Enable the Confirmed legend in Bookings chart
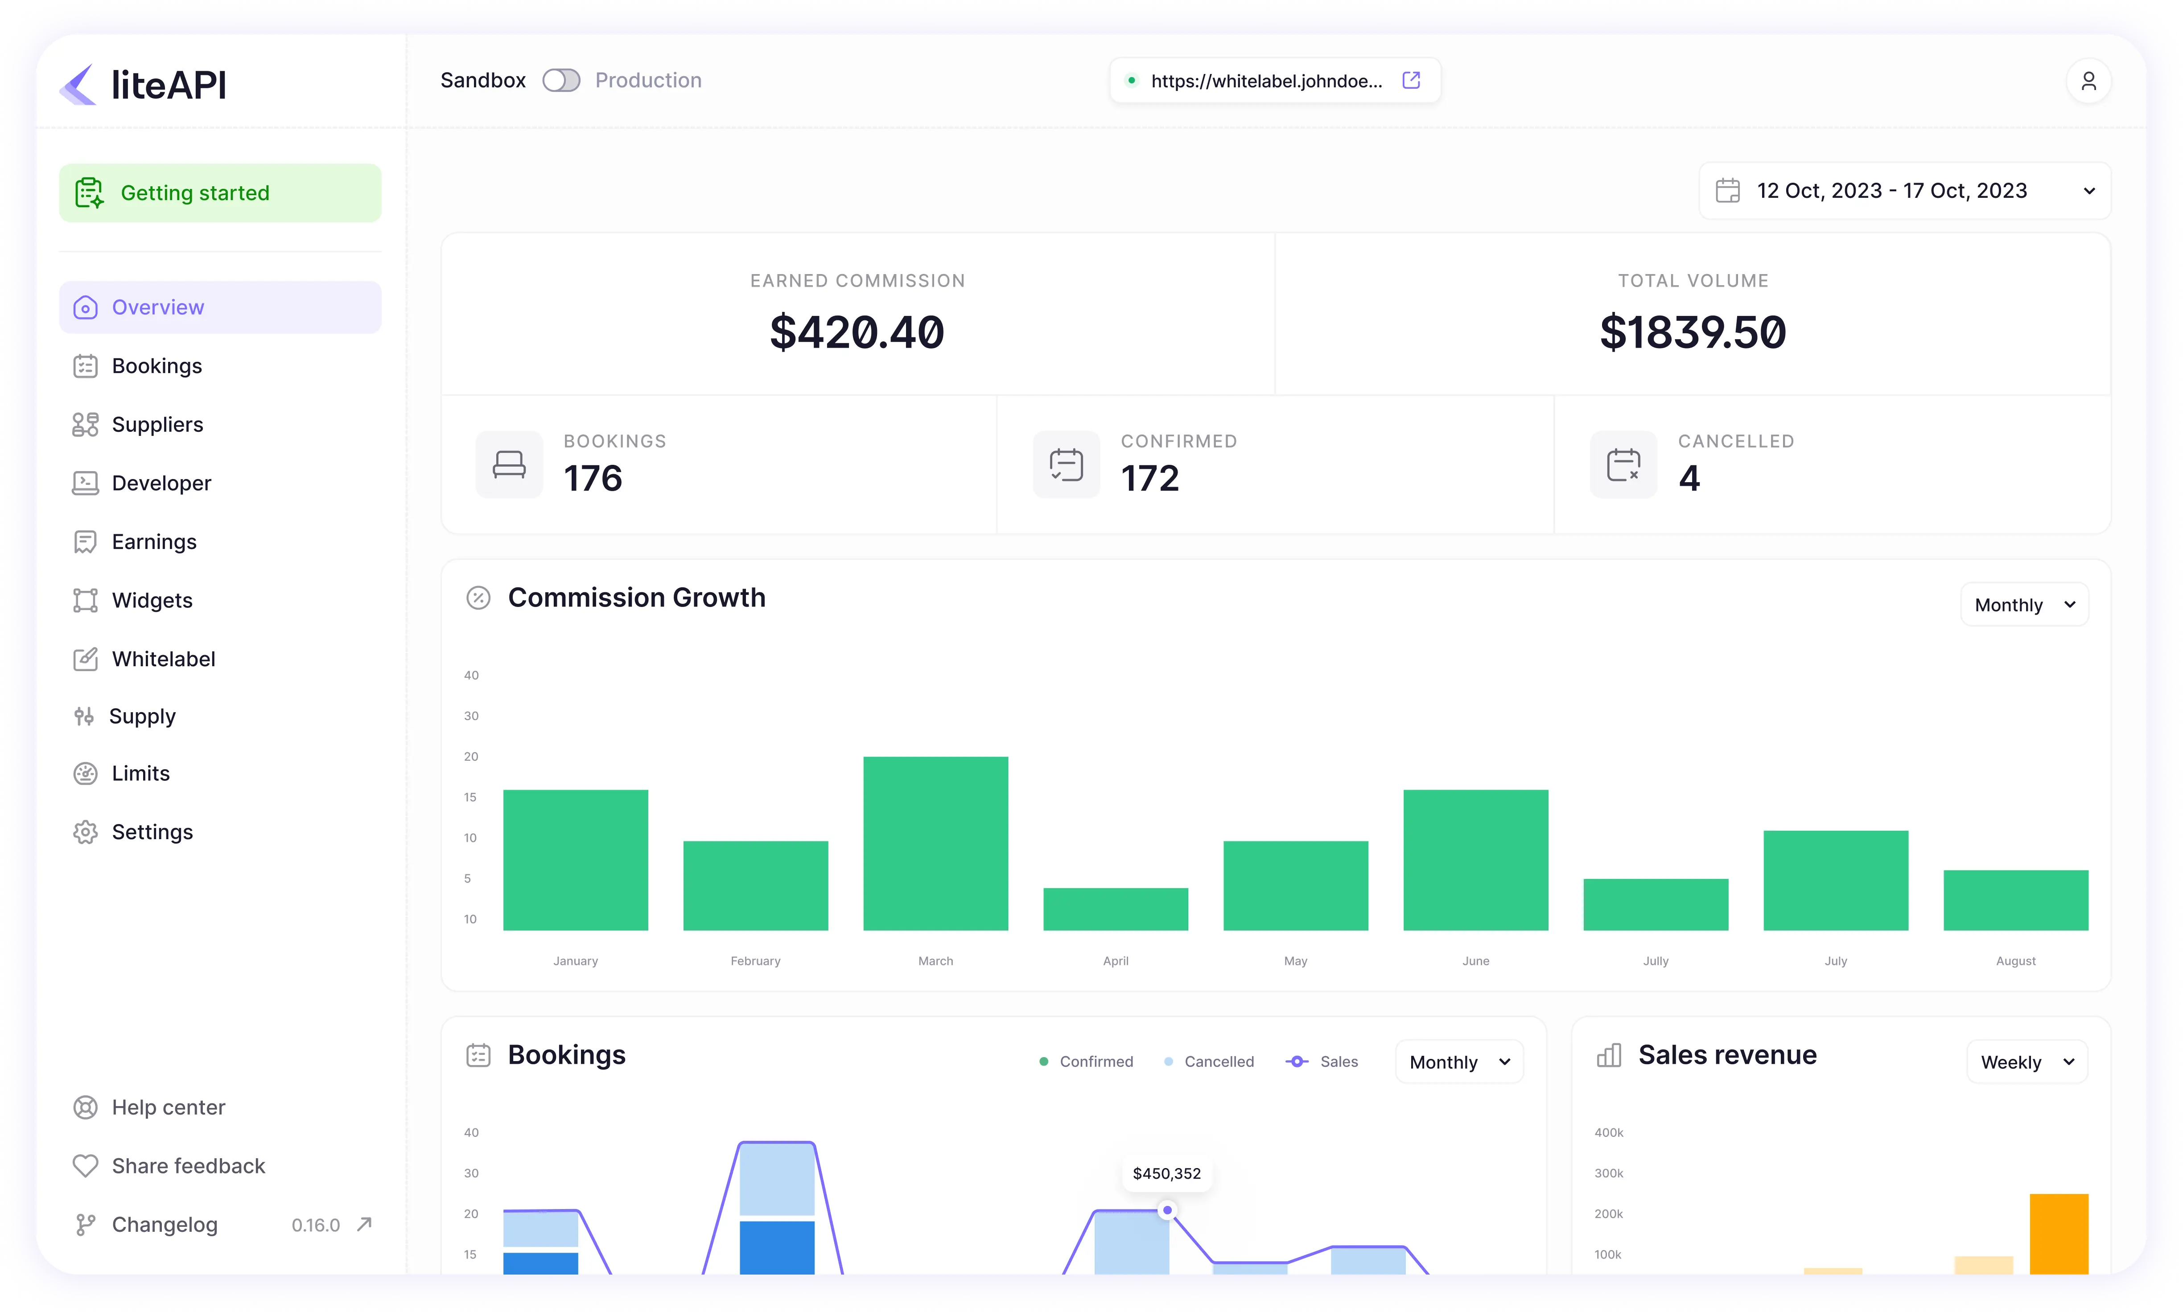Viewport: 2183px width, 1312px height. [1085, 1061]
